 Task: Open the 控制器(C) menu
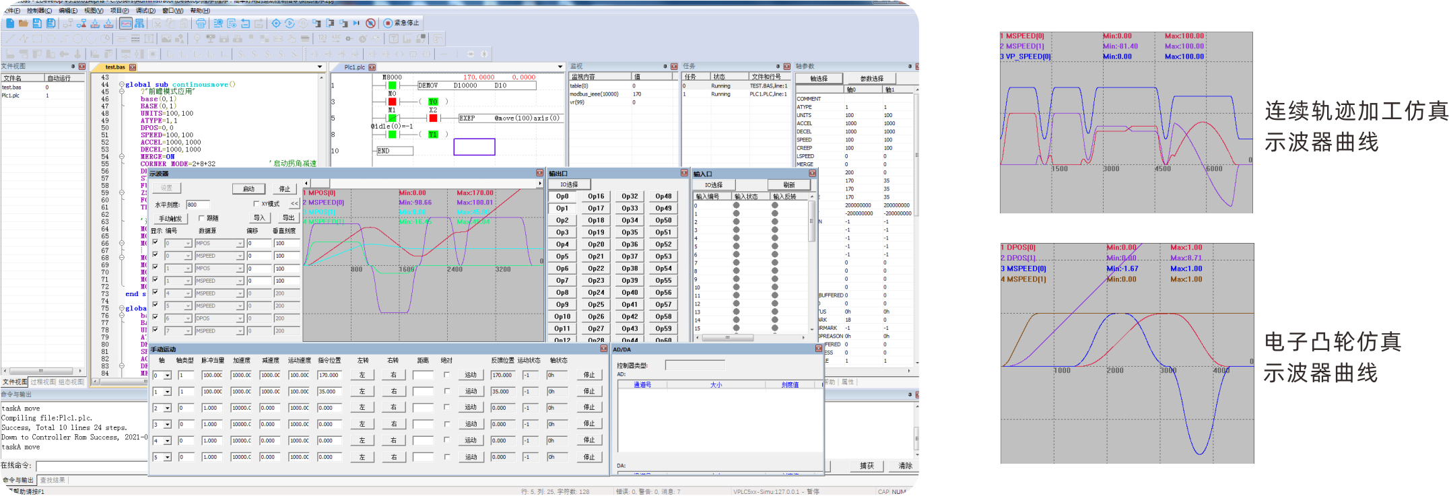click(x=39, y=11)
